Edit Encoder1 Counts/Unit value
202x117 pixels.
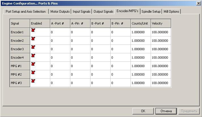(141, 32)
